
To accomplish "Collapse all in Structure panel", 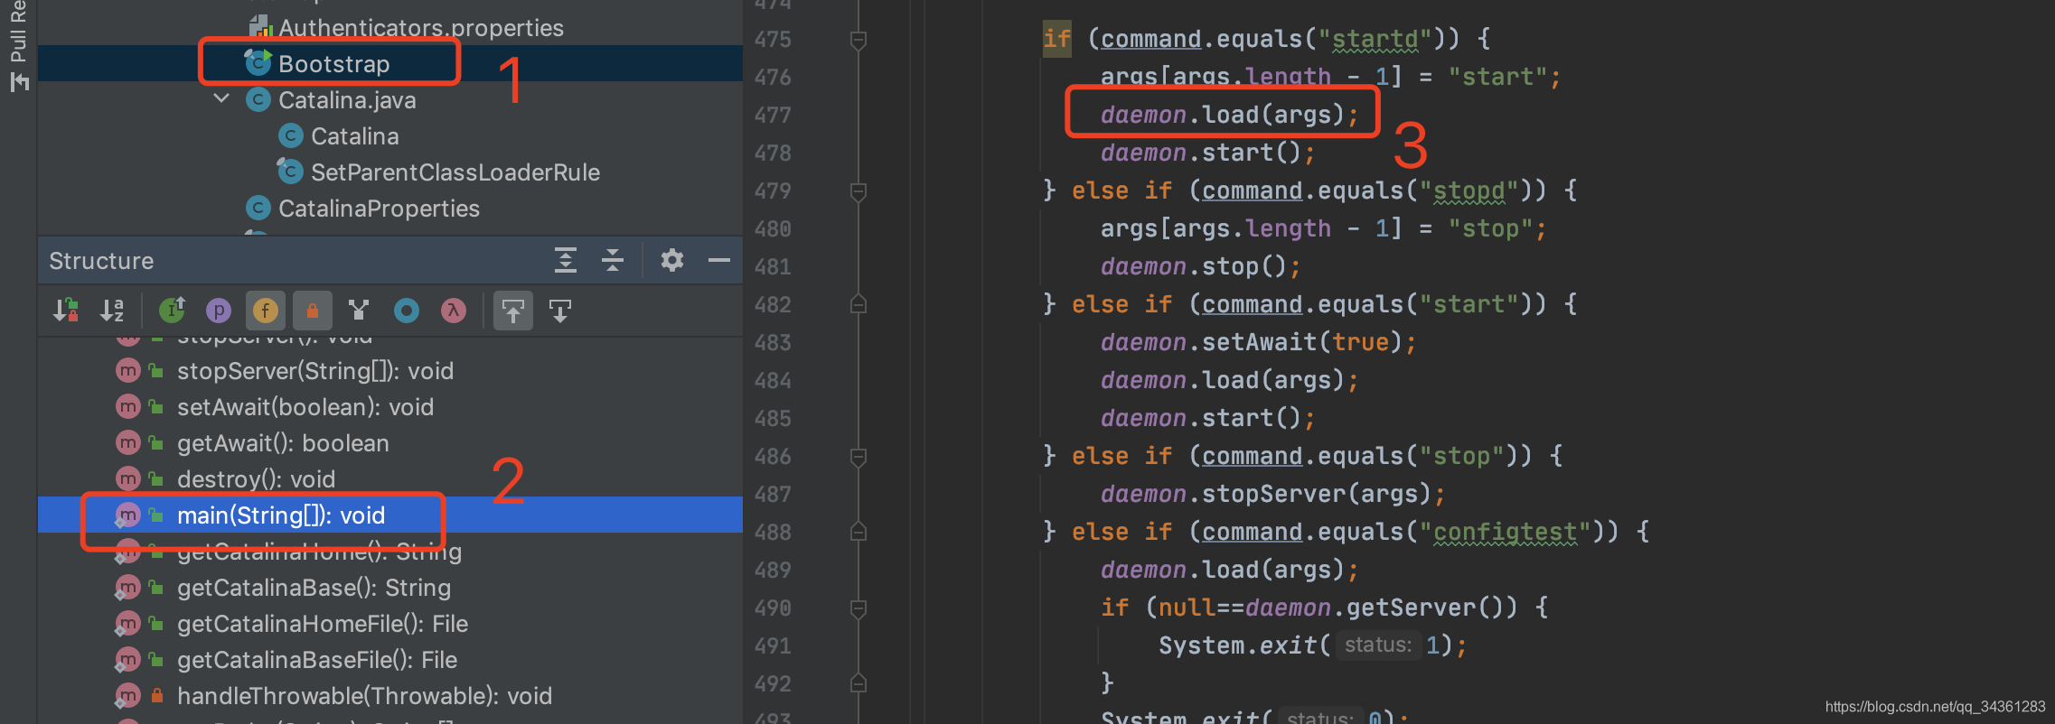I will pyautogui.click(x=613, y=260).
